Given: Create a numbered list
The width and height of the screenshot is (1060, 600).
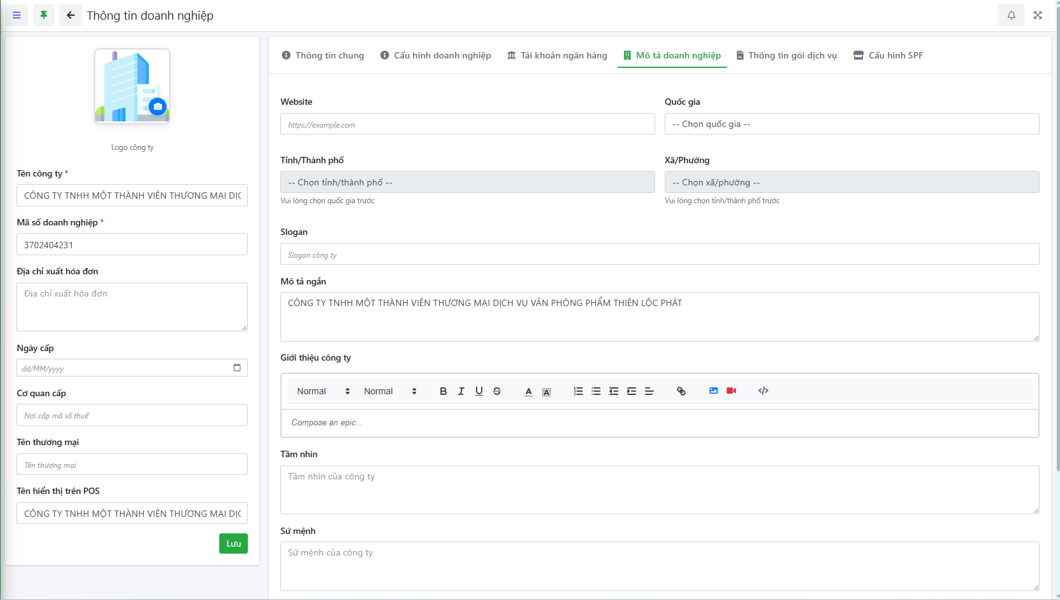Looking at the screenshot, I should click(x=578, y=391).
